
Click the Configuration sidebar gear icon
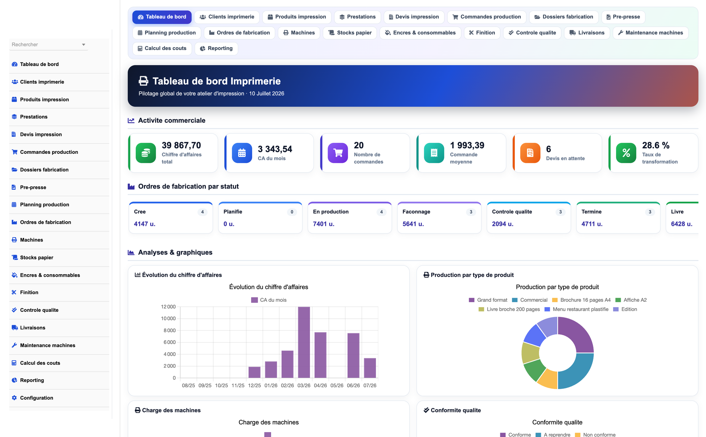click(x=14, y=398)
